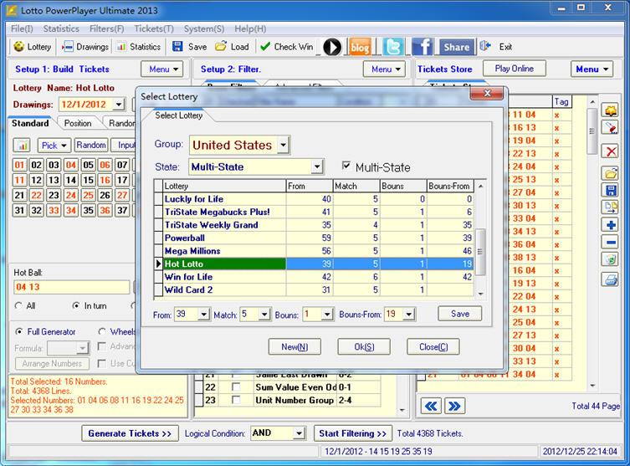The height and width of the screenshot is (466, 630).
Task: Click the Facebook icon
Action: click(x=422, y=48)
